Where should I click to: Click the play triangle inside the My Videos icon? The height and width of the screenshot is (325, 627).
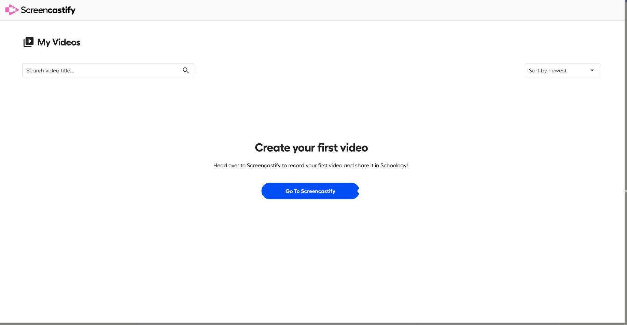pyautogui.click(x=30, y=41)
